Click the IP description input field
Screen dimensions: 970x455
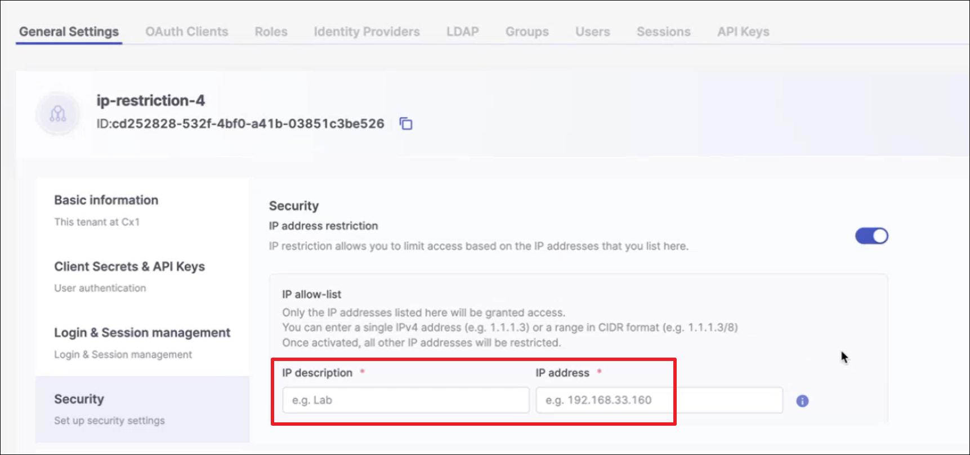pos(405,400)
